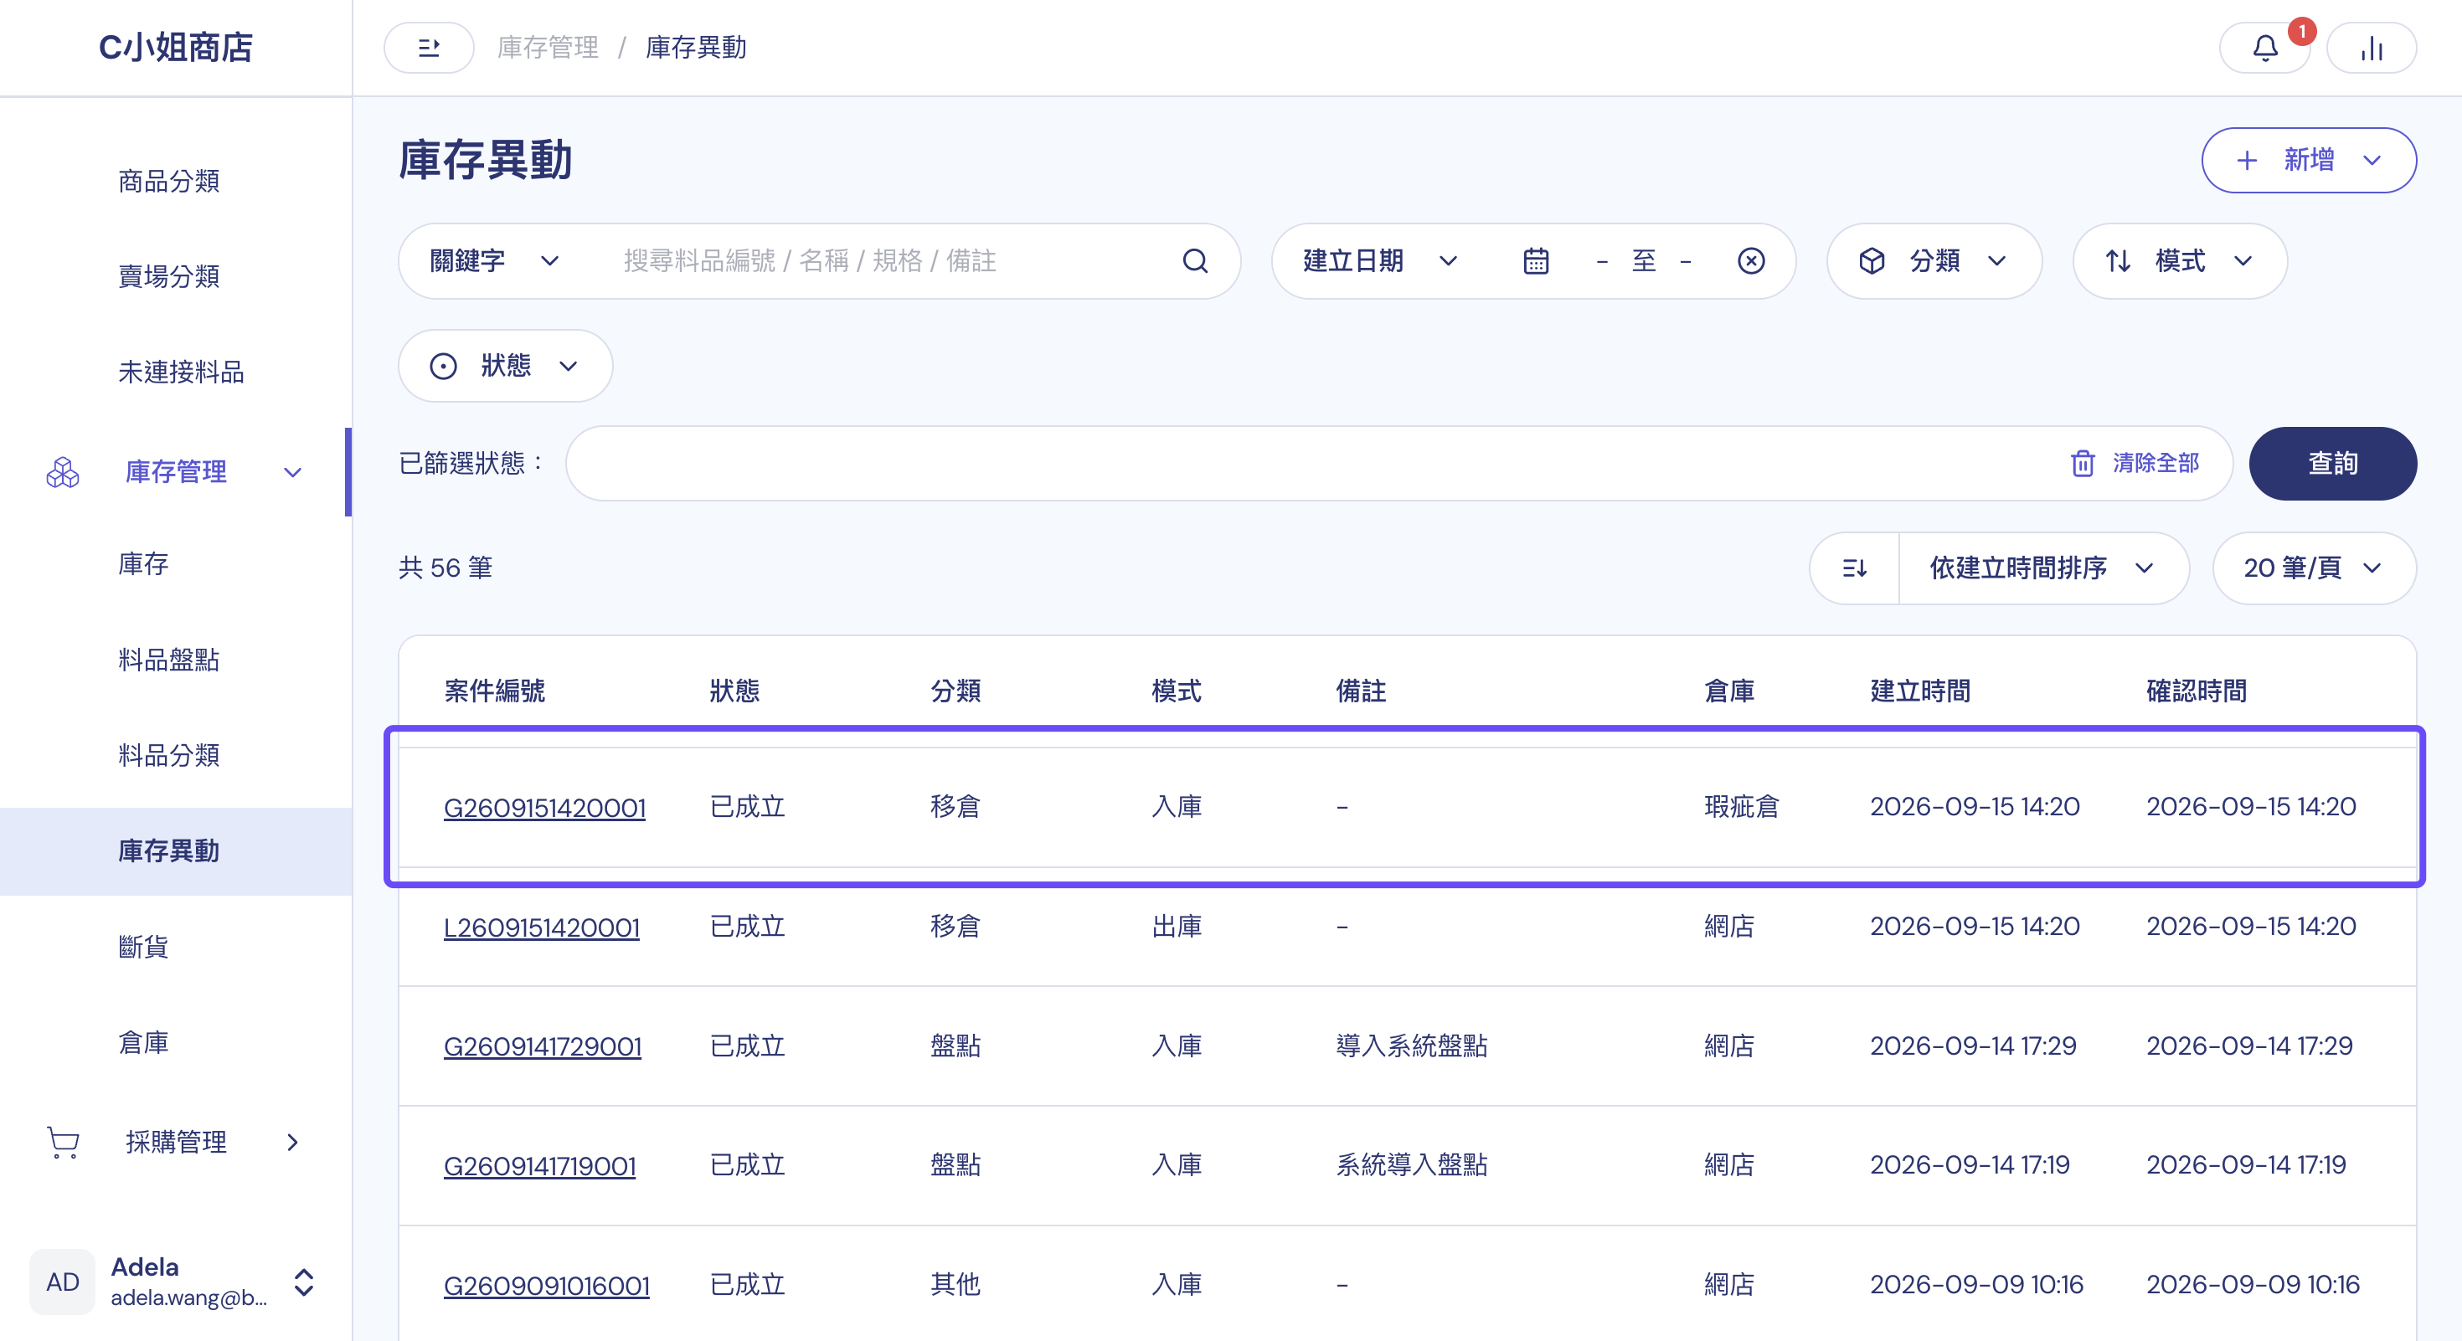Click the 採購管理 cart icon

coord(63,1142)
